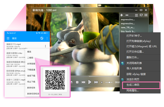Tap 二维码 in the phone popup menu
164x107 pixels.
[30, 58]
